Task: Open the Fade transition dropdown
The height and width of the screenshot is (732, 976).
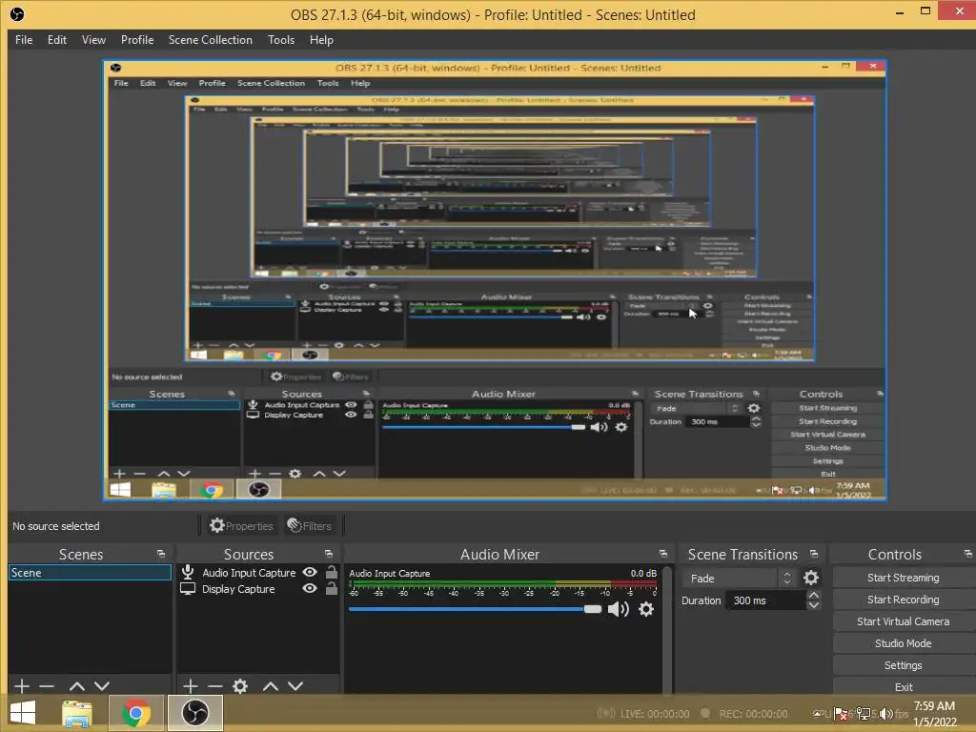Action: tap(739, 579)
